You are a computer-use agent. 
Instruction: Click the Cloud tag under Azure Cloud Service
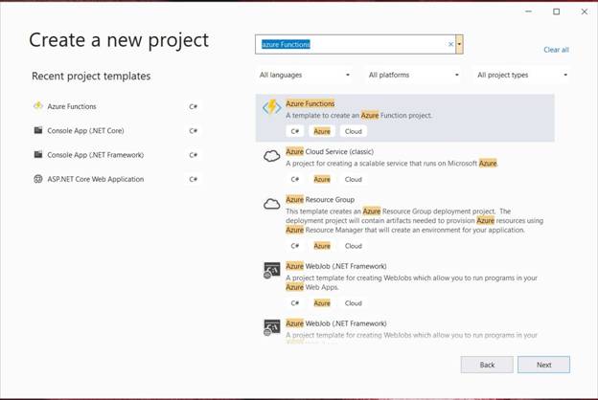354,180
